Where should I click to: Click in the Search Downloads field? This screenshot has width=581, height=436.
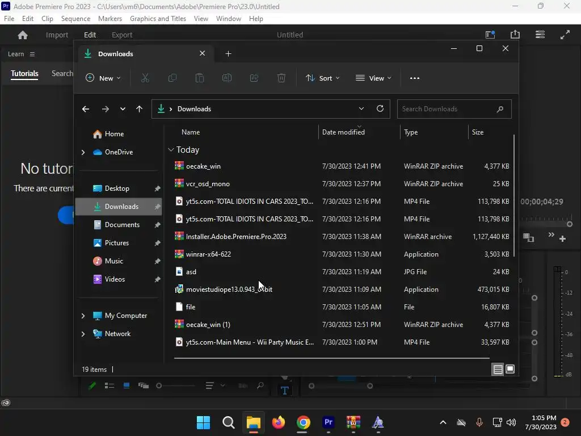tap(454, 109)
